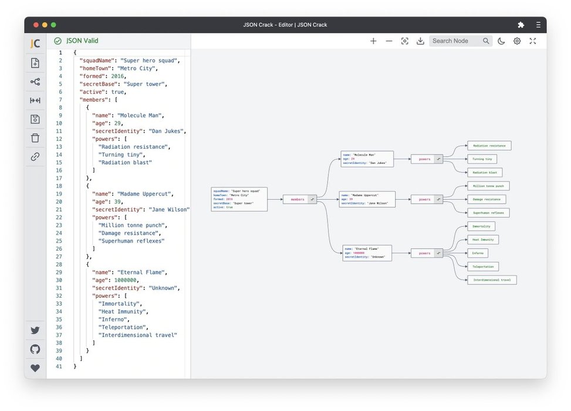The image size is (571, 411).
Task: Open the JSON Crack Twitter link
Action: [x=35, y=331]
